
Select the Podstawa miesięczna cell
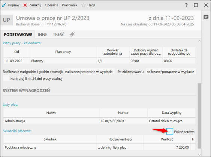[x=50, y=148]
